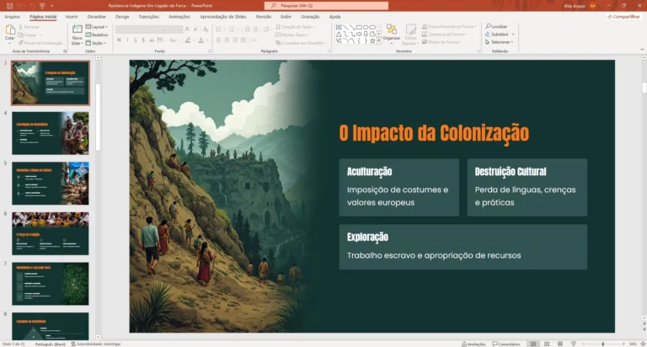Select the text box shape in gallery

click(x=339, y=27)
